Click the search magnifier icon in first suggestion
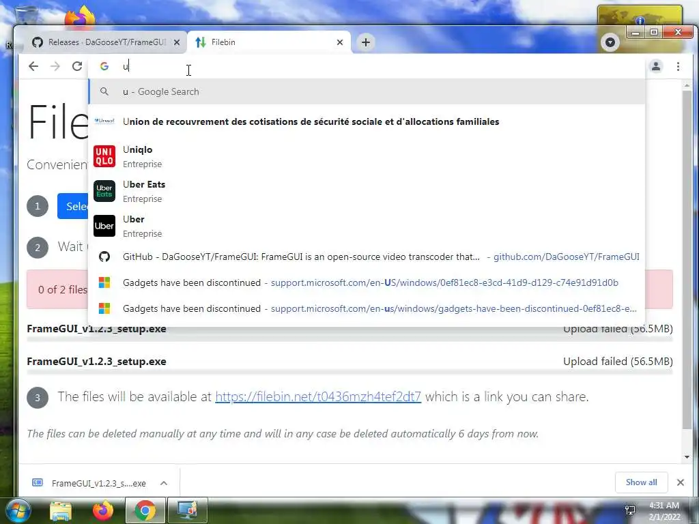 (x=104, y=91)
